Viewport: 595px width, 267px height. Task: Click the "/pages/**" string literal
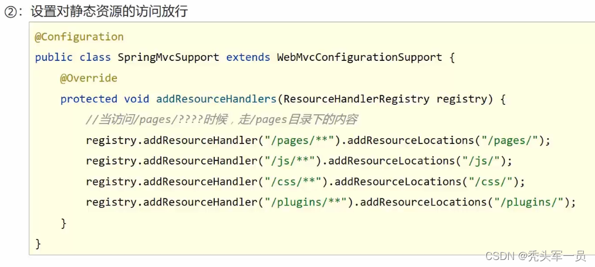tap(299, 141)
